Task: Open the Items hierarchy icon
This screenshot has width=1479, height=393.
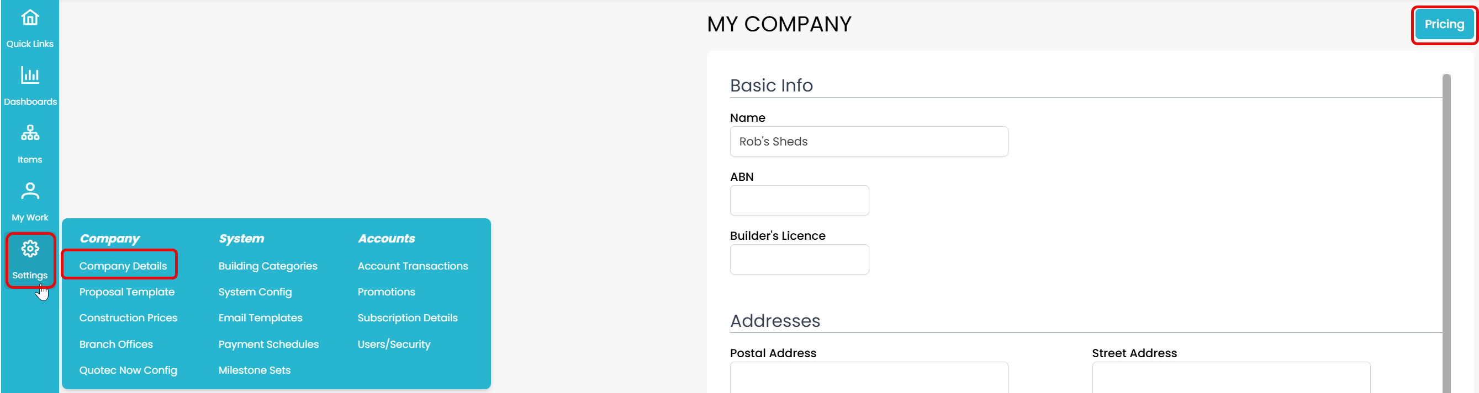Action: pyautogui.click(x=30, y=133)
